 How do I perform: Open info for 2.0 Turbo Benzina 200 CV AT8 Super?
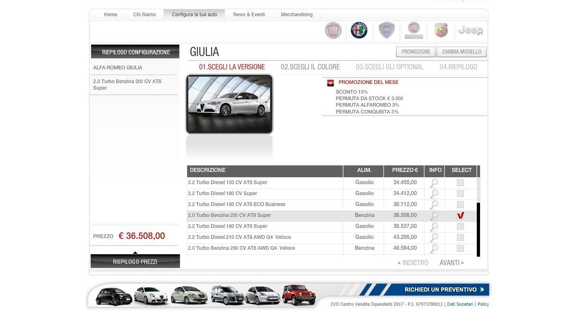tap(434, 216)
